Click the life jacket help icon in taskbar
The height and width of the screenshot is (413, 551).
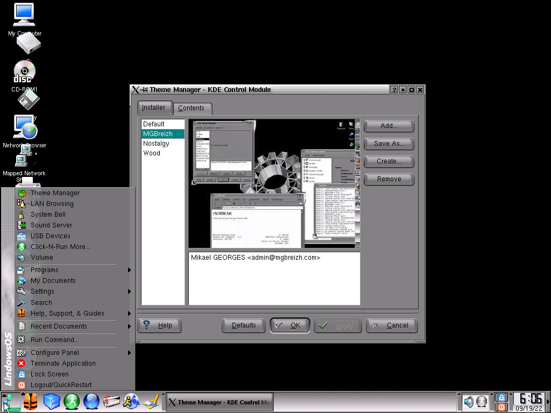pyautogui.click(x=30, y=401)
